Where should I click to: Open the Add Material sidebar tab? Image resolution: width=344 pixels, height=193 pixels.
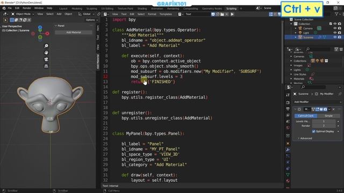pyautogui.click(x=98, y=62)
